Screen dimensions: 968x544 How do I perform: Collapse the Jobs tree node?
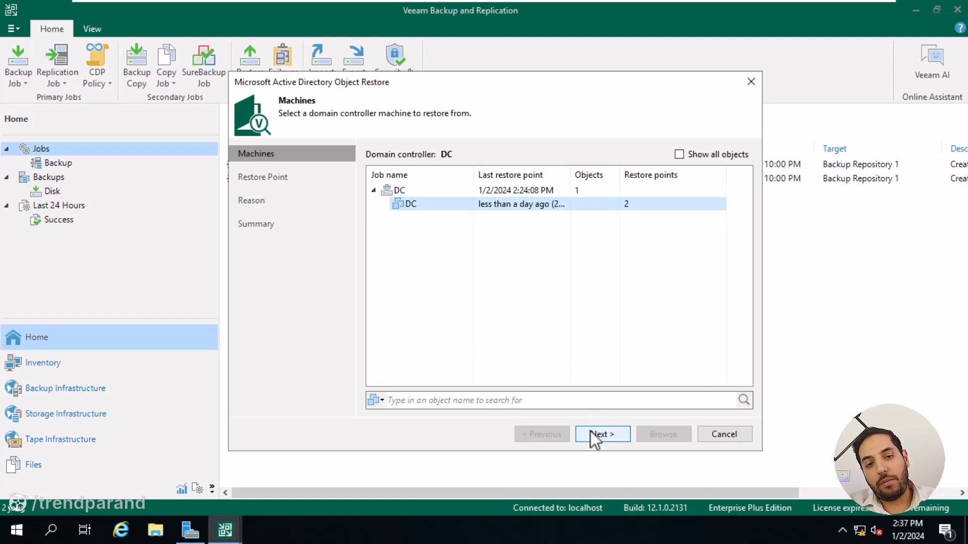(x=7, y=149)
